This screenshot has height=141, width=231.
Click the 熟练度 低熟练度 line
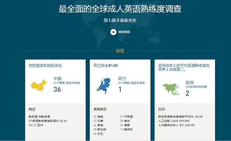(x=39, y=117)
